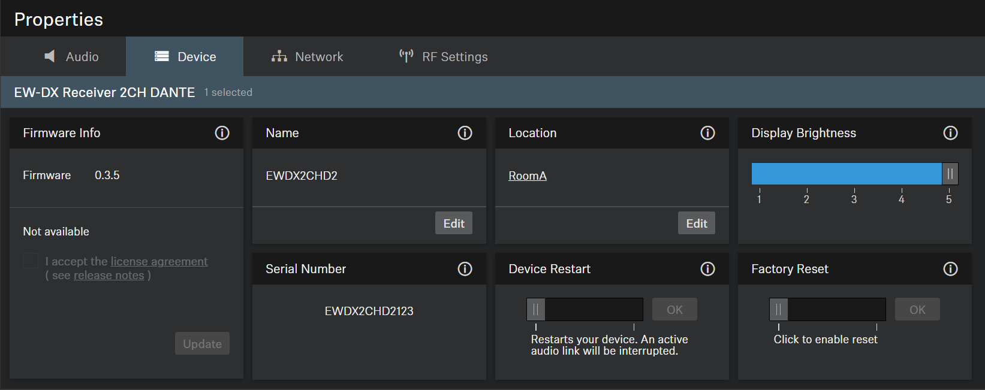
Task: Open Firmware Info help icon
Action: click(x=222, y=133)
